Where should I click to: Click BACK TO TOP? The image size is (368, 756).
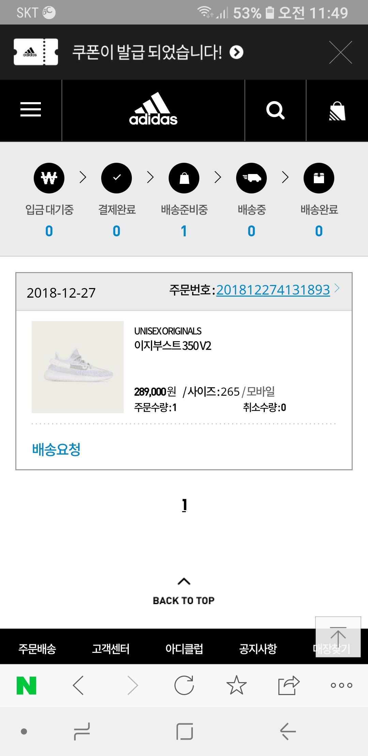coord(184,592)
